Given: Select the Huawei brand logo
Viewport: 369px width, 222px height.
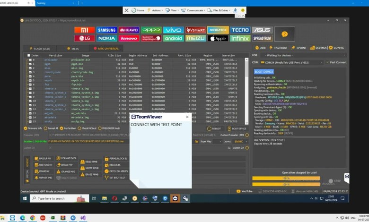Looking at the screenshot, I should (129, 30).
